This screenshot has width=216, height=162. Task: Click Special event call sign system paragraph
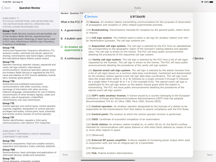coord(140,80)
